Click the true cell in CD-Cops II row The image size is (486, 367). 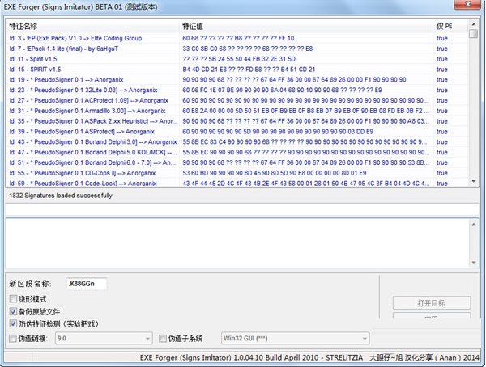tap(442, 173)
